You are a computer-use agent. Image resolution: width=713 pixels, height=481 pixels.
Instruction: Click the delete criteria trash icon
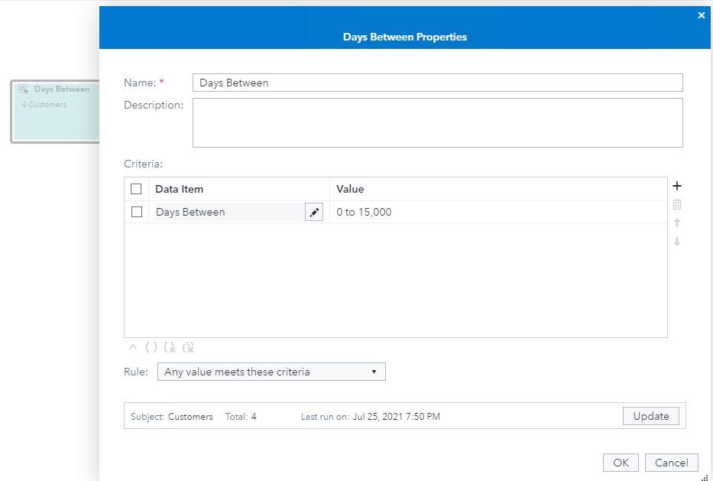(x=677, y=203)
